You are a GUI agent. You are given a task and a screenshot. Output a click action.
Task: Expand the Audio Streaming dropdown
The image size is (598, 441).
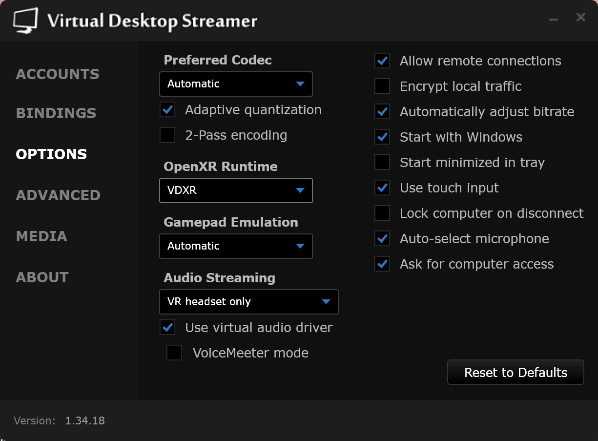(x=249, y=302)
